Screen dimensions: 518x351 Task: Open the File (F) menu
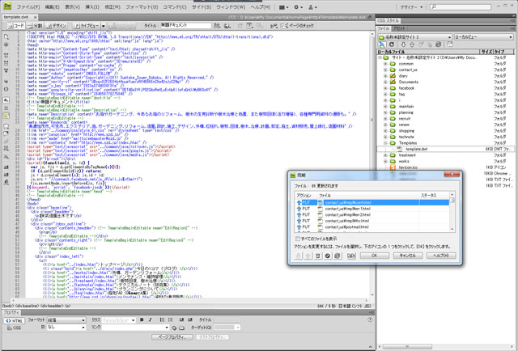point(28,7)
